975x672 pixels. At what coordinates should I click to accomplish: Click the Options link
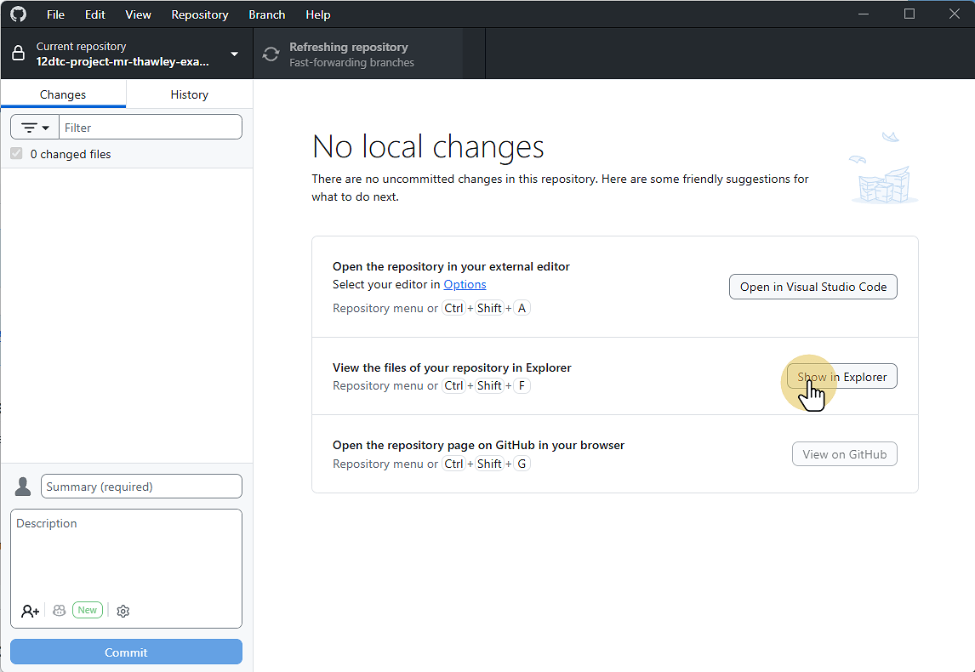[465, 284]
